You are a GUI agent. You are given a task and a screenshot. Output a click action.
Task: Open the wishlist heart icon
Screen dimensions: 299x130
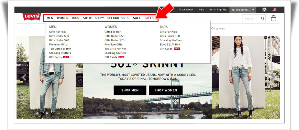coord(264,10)
